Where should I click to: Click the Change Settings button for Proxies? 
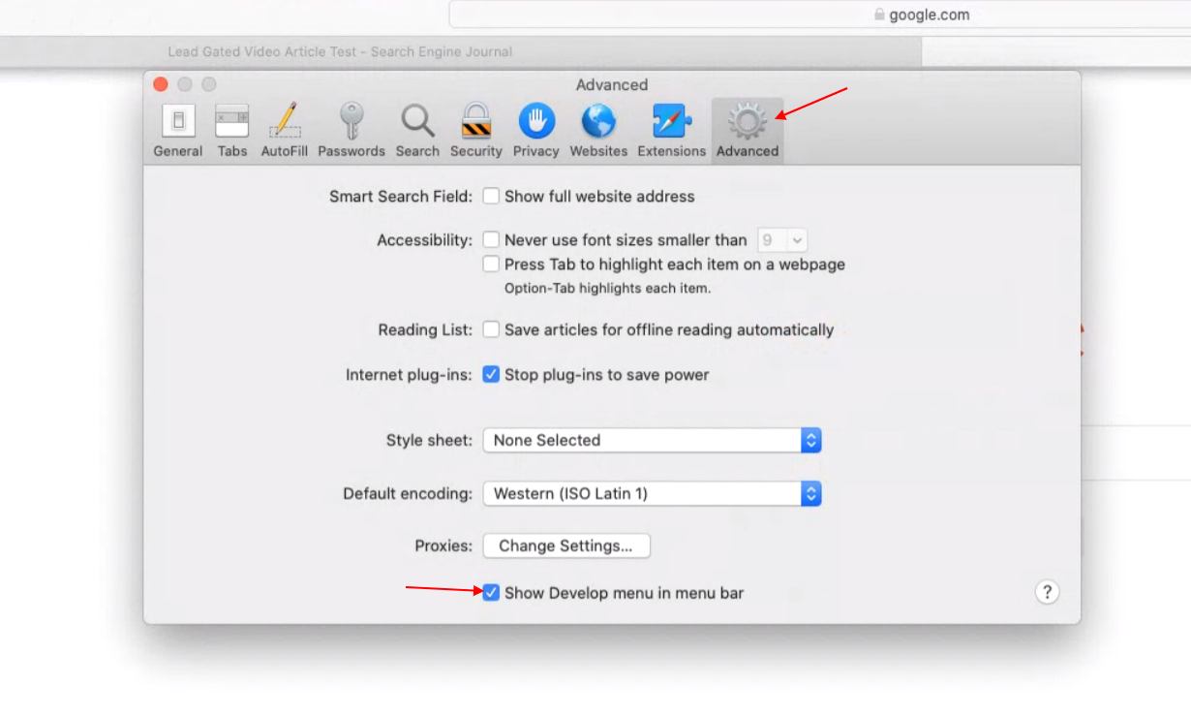pyautogui.click(x=565, y=546)
